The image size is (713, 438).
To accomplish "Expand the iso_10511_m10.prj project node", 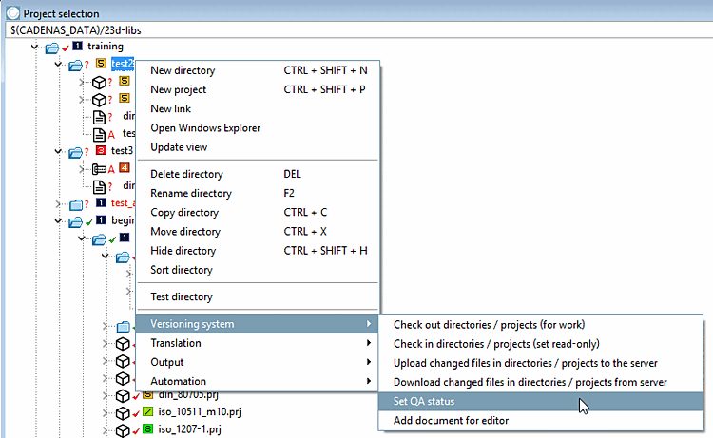I will pyautogui.click(x=105, y=413).
